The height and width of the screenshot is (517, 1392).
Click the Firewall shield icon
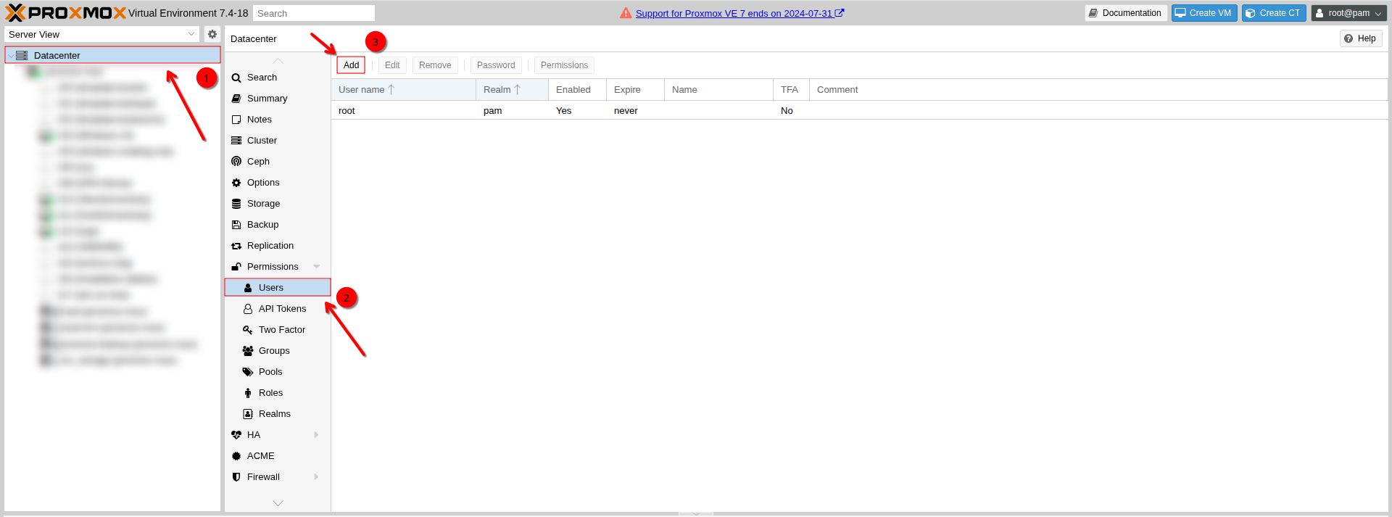[x=236, y=477]
